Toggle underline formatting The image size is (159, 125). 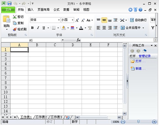(x=44, y=28)
